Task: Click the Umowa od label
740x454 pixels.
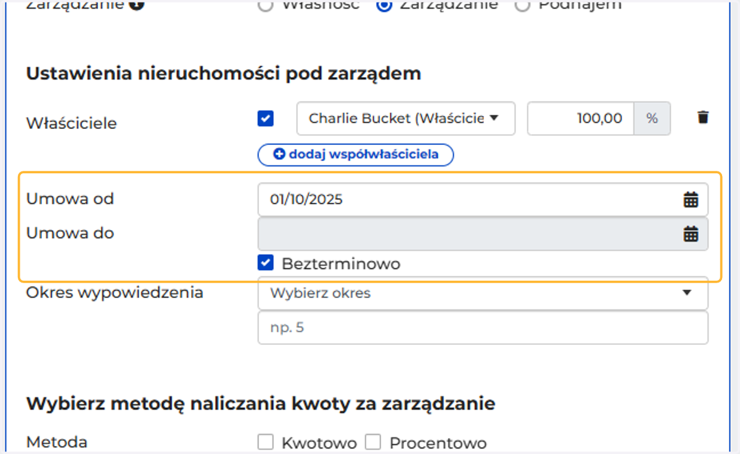Action: (70, 199)
